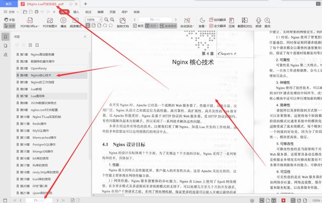
Task: Start slideshow with 播放 button
Action: click(x=63, y=23)
